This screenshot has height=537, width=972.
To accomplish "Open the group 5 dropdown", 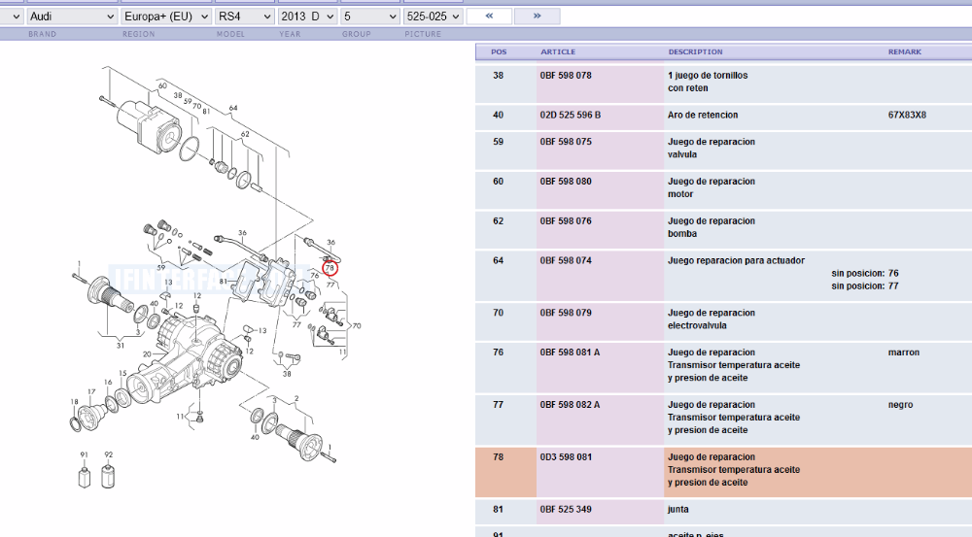I will 370,17.
